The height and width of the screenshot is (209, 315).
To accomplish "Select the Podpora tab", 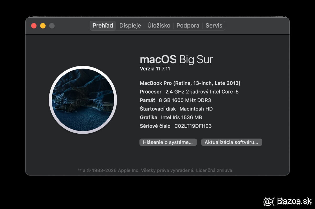I will tap(188, 25).
